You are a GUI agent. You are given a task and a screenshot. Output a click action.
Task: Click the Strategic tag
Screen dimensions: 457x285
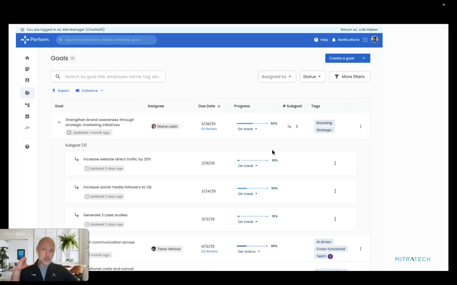324,130
